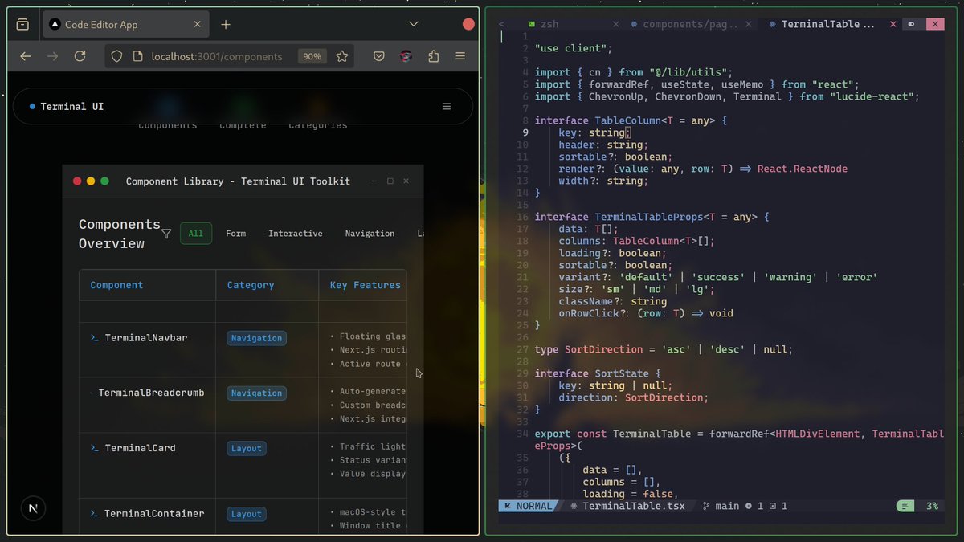
Task: Click the pink close-all X in tabline
Action: (935, 25)
